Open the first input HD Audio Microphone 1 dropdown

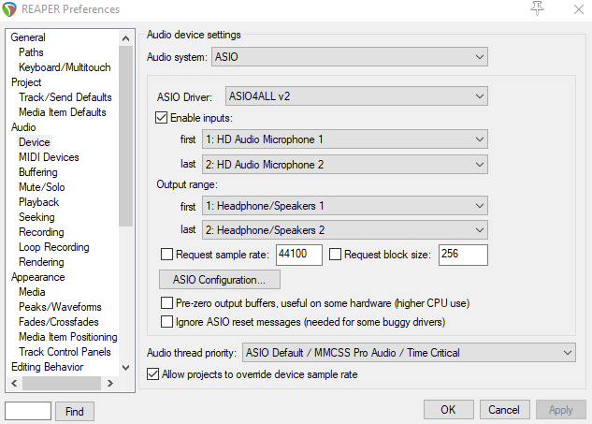coord(345,139)
